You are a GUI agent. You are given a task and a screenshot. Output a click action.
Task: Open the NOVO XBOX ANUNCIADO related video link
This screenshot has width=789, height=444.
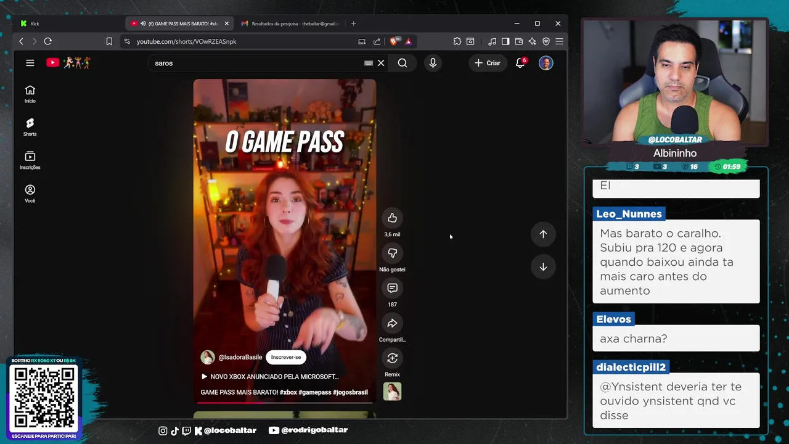click(270, 376)
